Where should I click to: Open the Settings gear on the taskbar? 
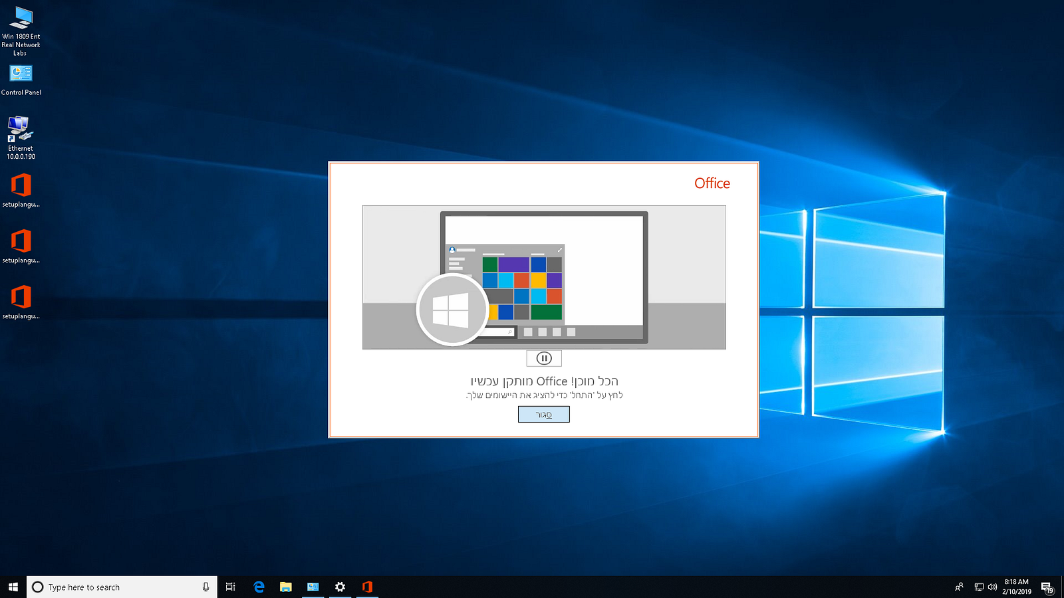tap(340, 587)
